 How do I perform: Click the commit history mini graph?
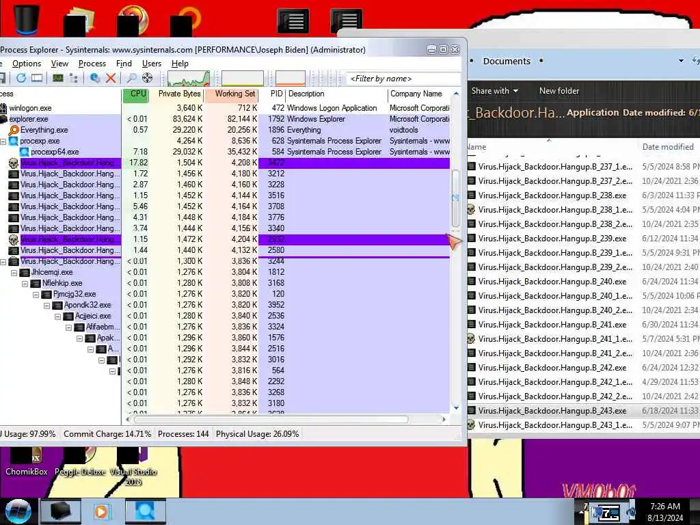[243, 78]
